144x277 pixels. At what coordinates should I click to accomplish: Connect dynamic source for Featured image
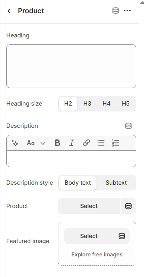(x=122, y=236)
